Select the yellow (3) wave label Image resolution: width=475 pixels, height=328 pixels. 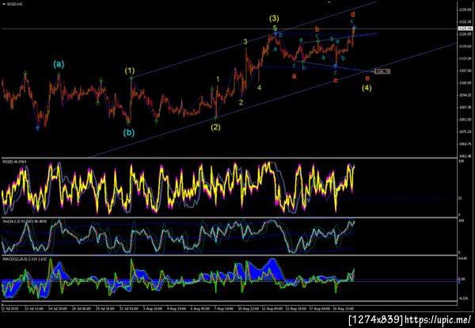[274, 19]
